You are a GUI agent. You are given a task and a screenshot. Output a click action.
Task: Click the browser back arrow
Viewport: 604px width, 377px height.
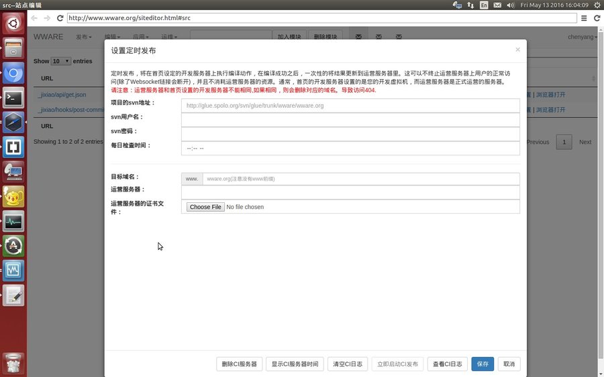pyautogui.click(x=34, y=18)
